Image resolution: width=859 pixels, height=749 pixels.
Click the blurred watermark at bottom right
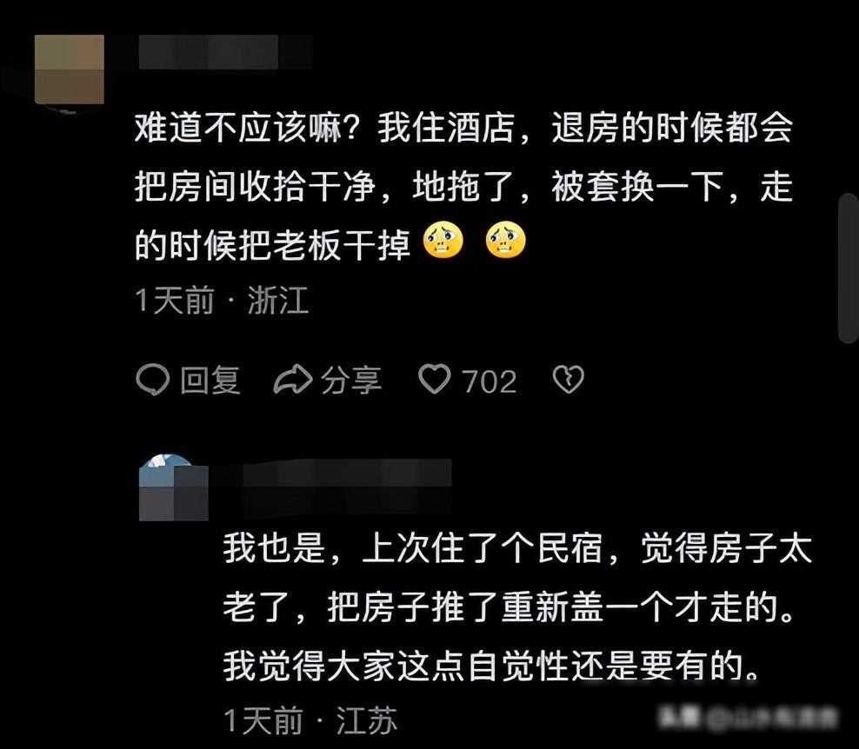coord(748,717)
